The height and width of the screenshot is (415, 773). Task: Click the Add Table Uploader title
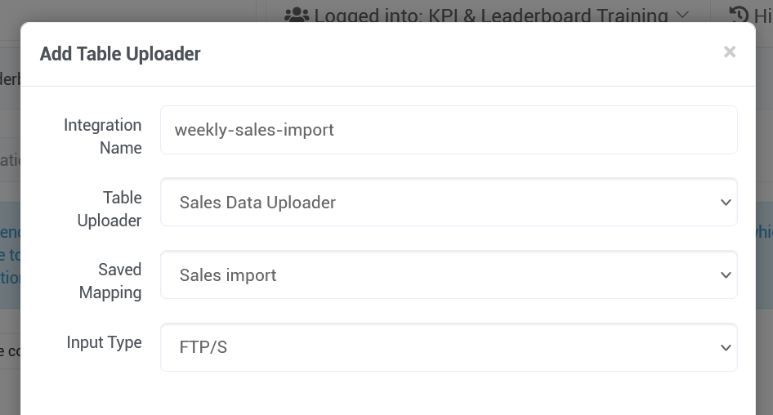pos(120,54)
